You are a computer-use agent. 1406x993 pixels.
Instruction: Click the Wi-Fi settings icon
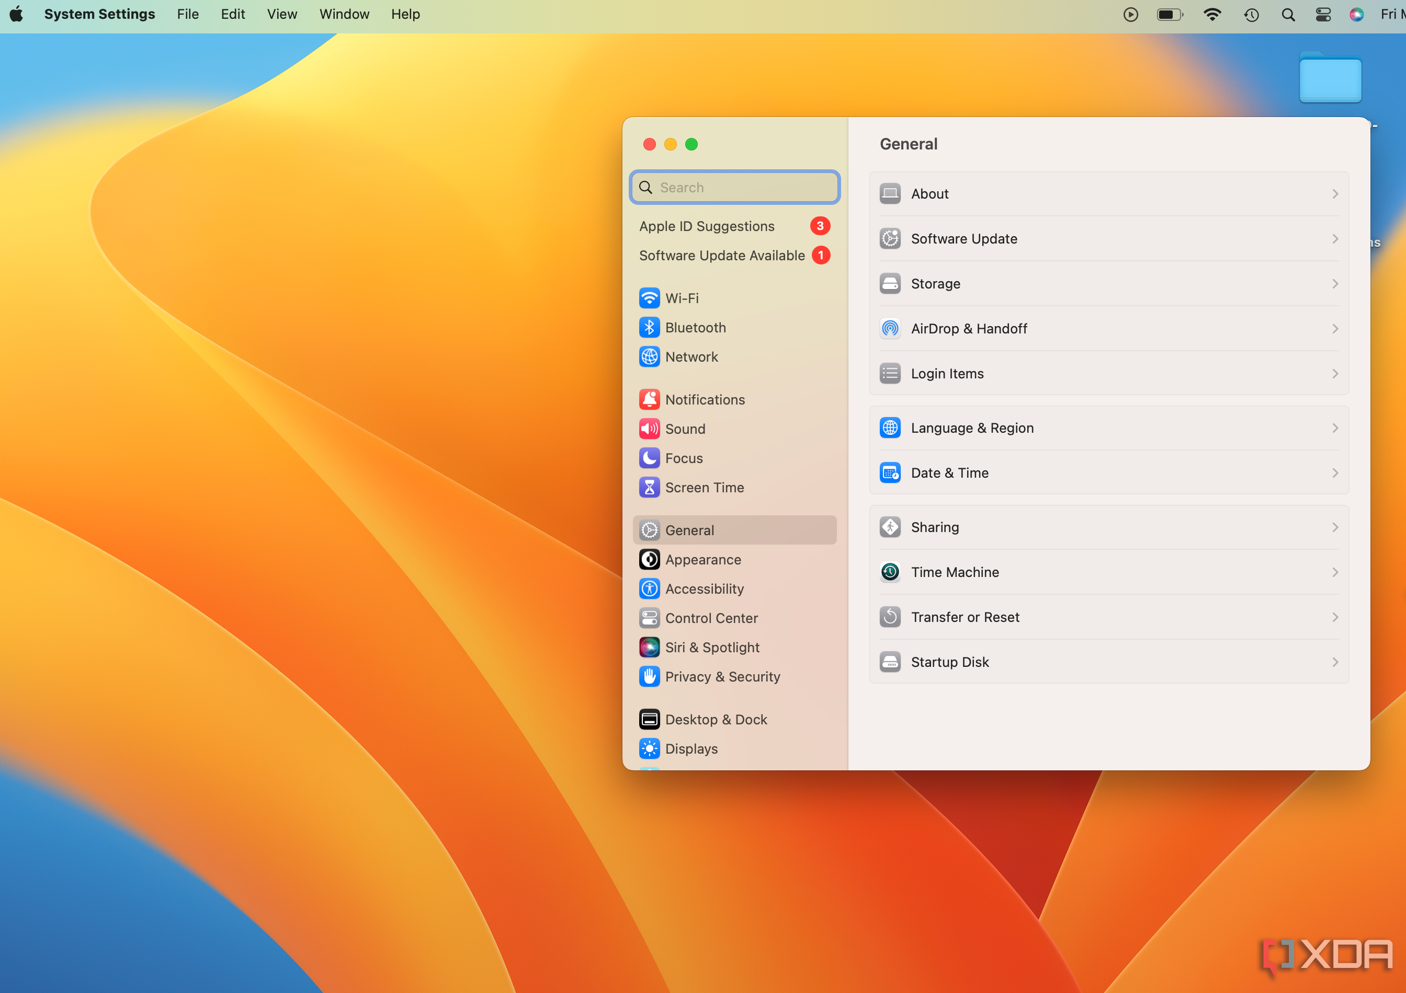649,298
